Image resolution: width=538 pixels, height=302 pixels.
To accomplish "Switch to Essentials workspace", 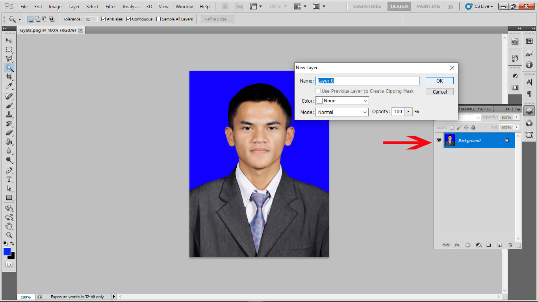I will pos(367,6).
